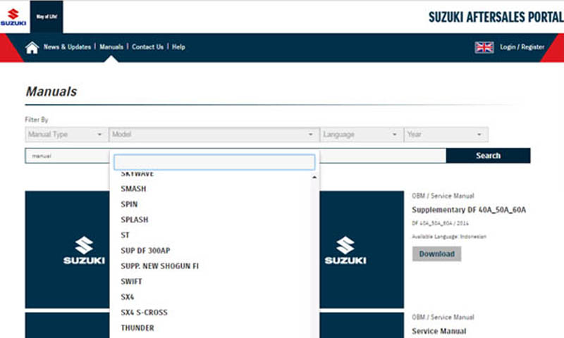The image size is (564, 338).
Task: Change language via the UK flag icon
Action: click(484, 47)
